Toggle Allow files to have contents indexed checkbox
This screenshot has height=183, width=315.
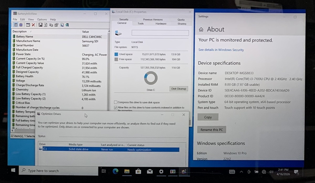pyautogui.click(x=116, y=108)
